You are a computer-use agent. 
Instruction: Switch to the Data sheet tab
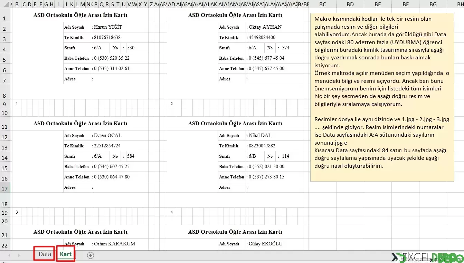coord(45,254)
